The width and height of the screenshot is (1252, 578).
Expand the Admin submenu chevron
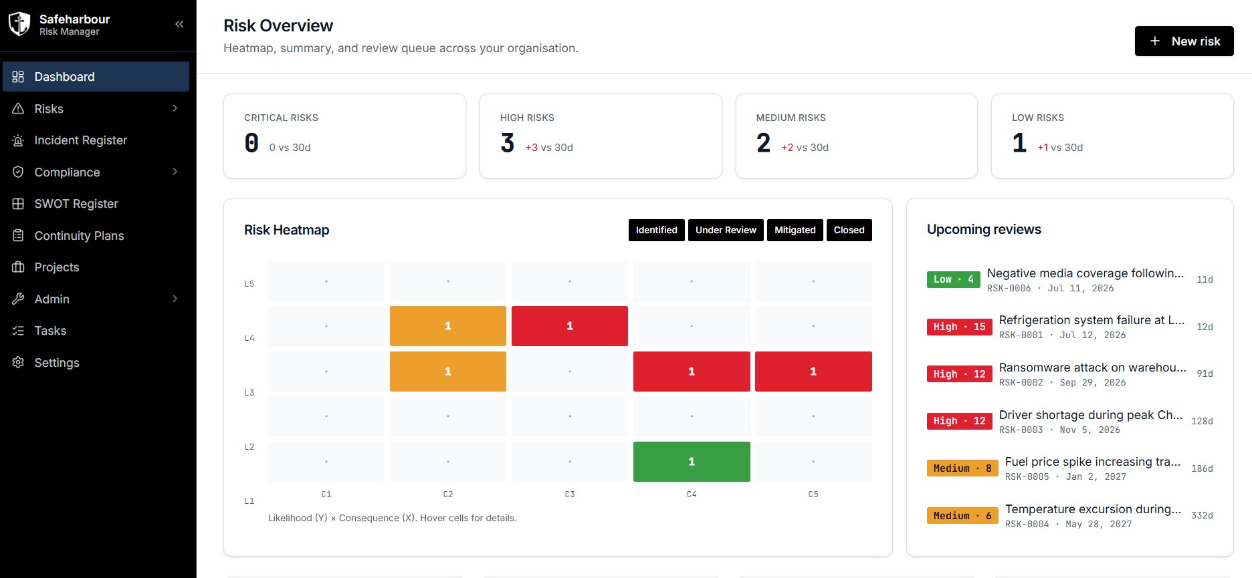pyautogui.click(x=175, y=299)
